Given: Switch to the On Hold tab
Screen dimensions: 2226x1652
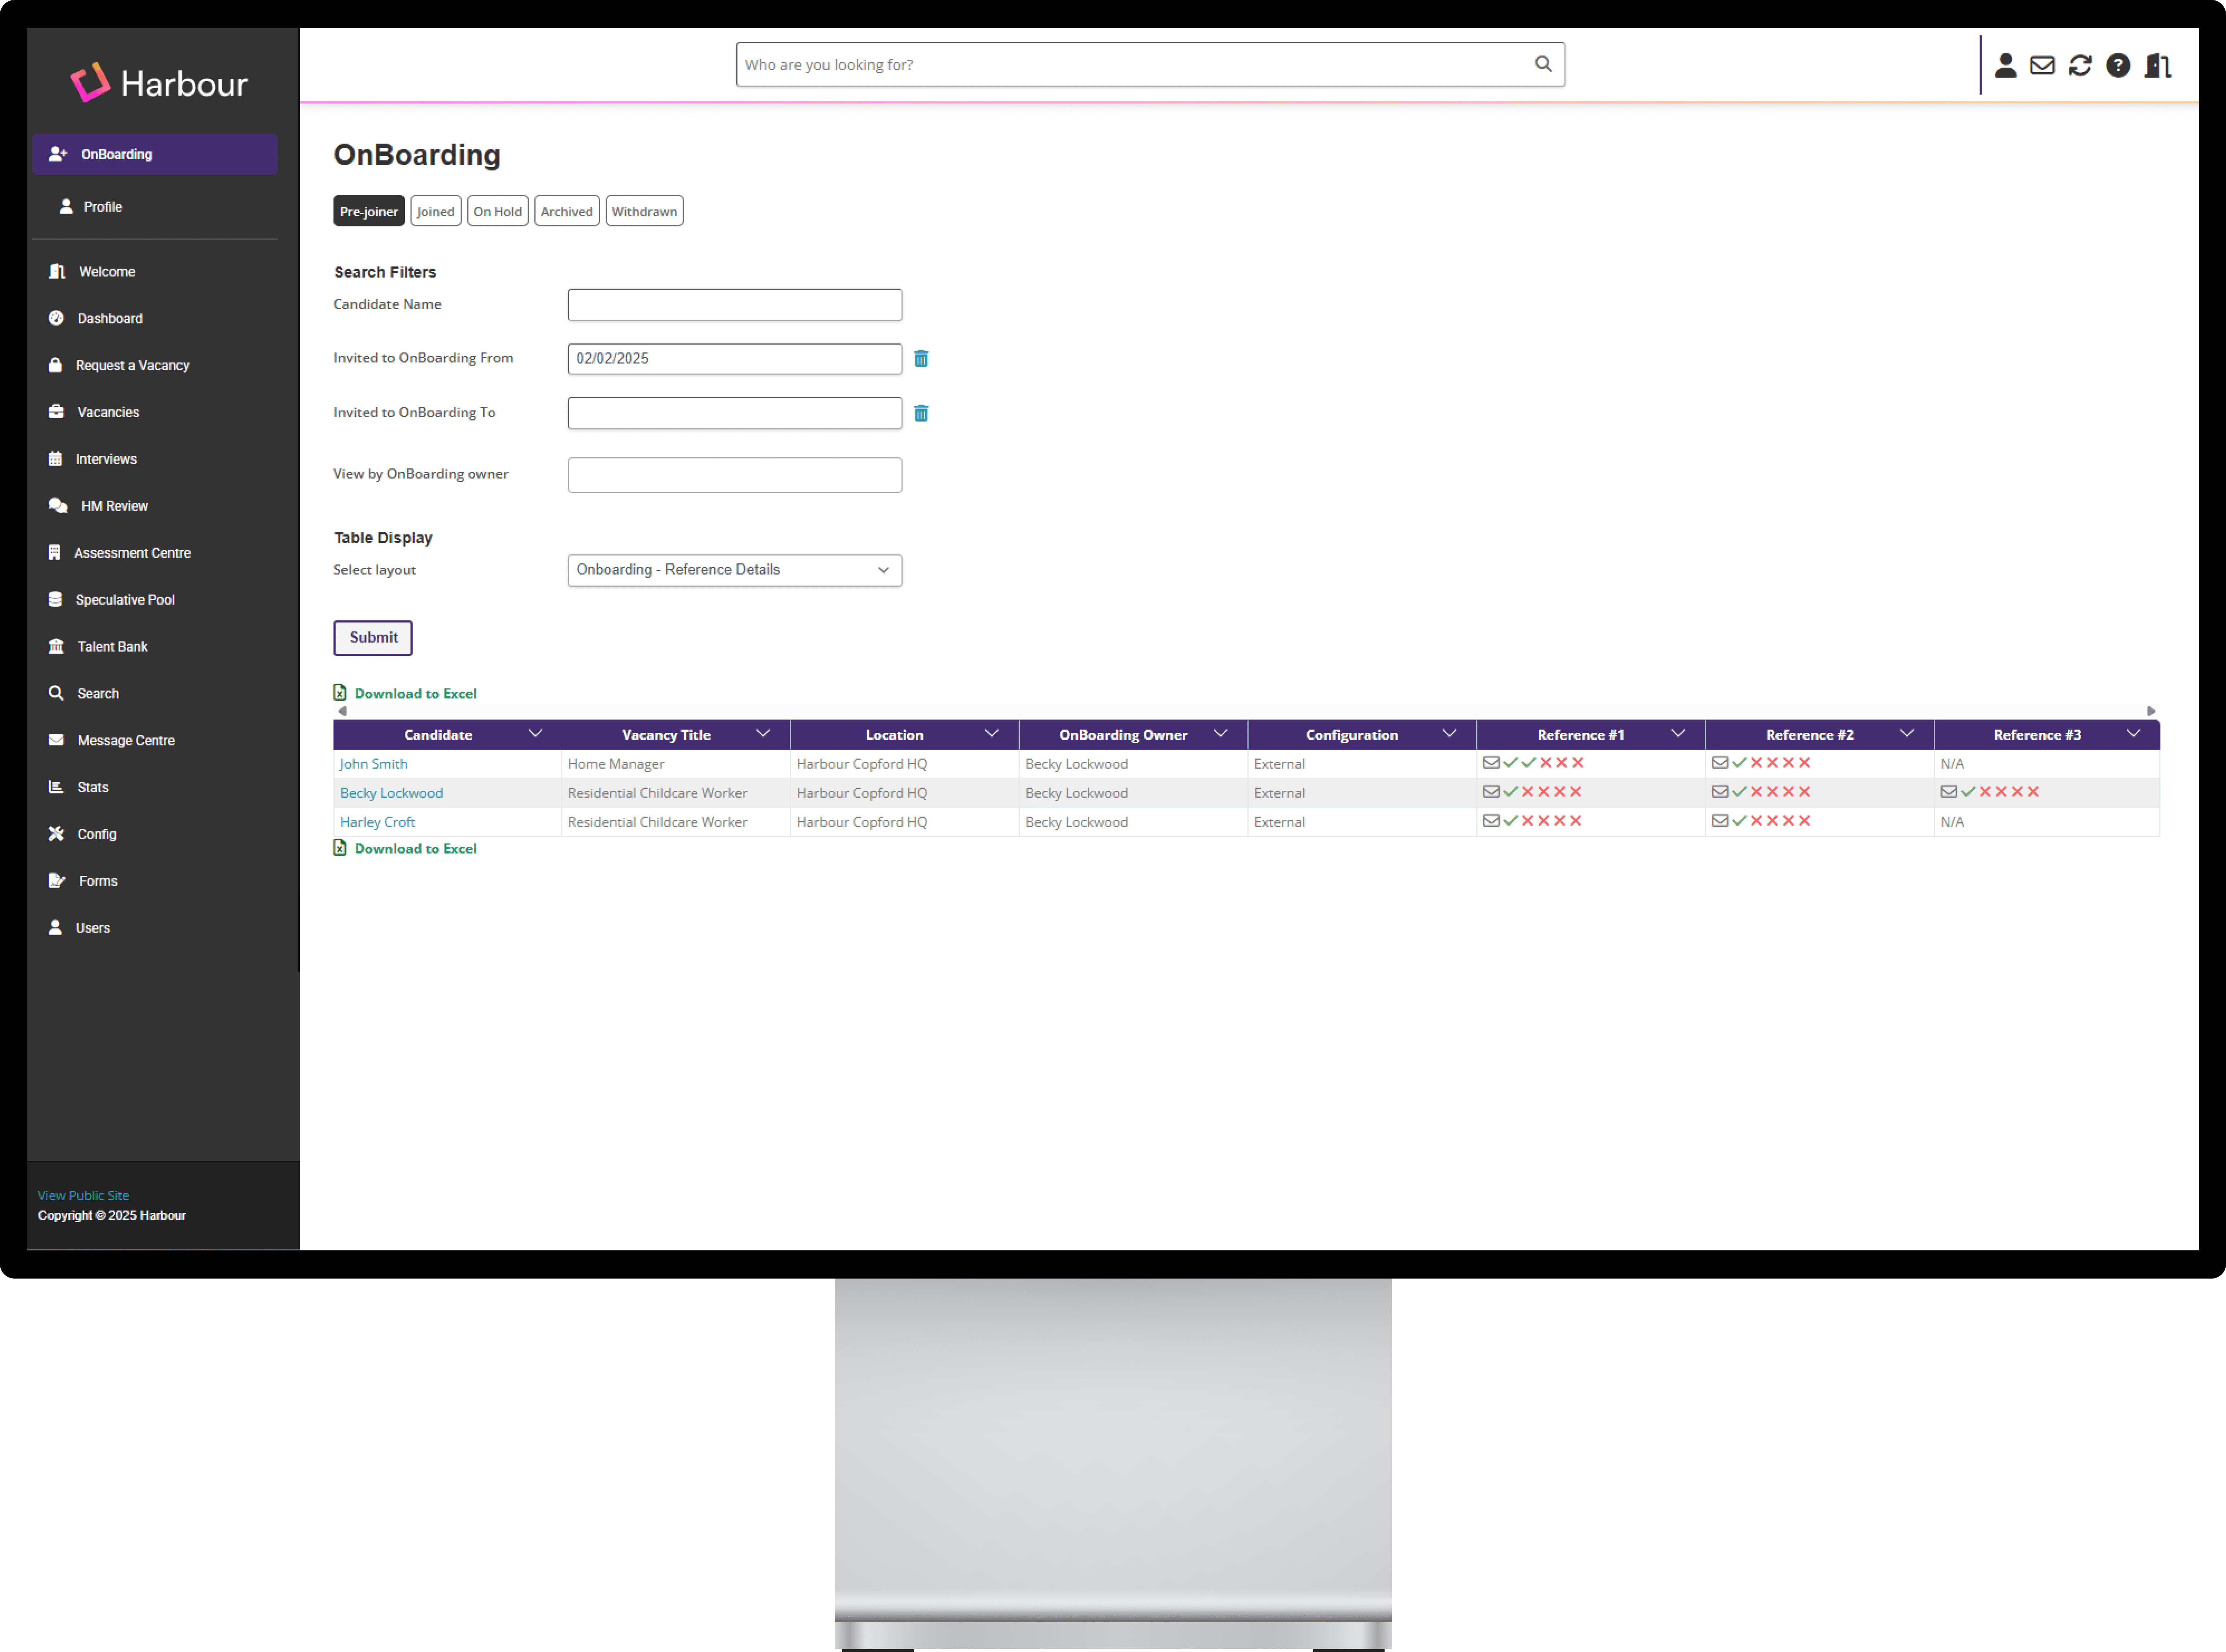Looking at the screenshot, I should [498, 211].
